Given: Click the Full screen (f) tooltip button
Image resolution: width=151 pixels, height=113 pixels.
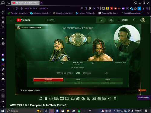Looking at the screenshot, I should [x=143, y=98].
